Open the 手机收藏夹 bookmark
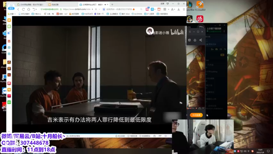This screenshot has width=273, height=154. 24,14
